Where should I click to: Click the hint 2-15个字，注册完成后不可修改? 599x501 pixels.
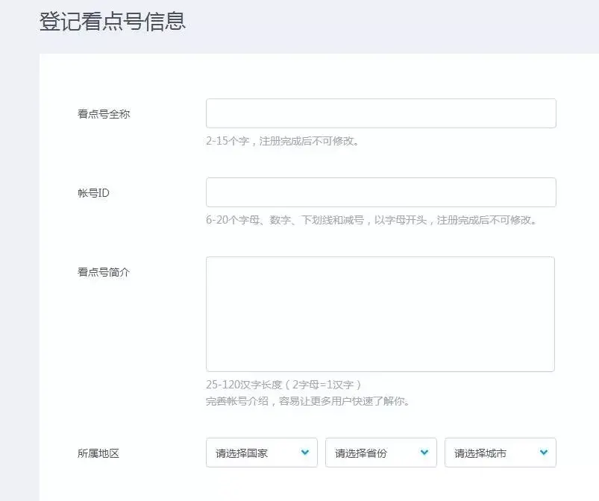[282, 141]
